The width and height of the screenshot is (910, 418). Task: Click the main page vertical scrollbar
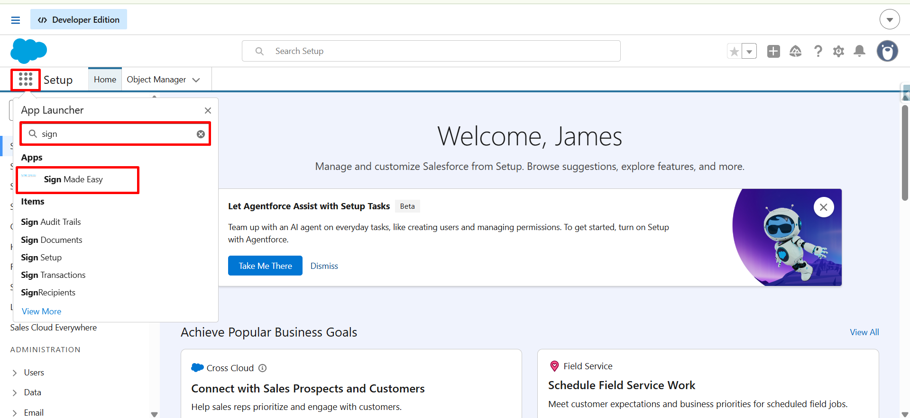coord(905,153)
